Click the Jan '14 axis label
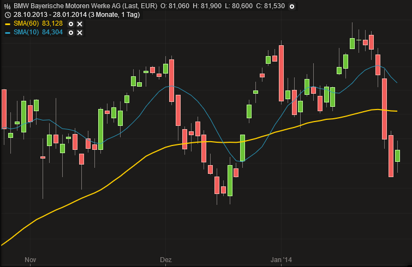 [281, 260]
